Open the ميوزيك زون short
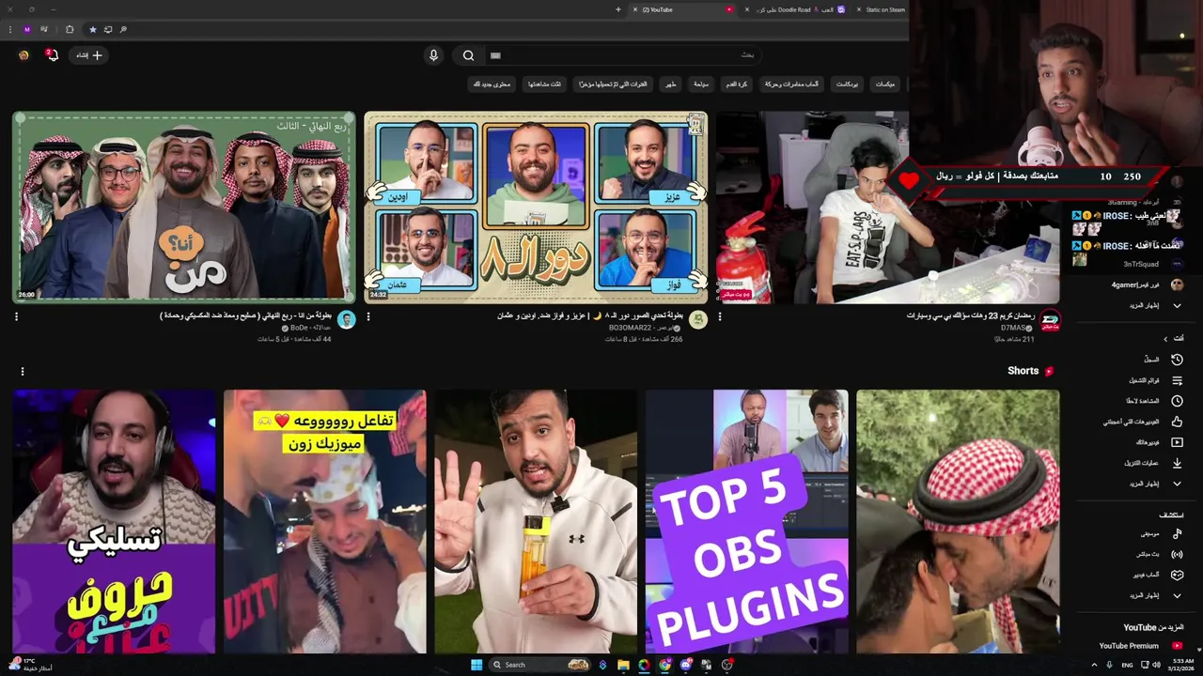Viewport: 1203px width, 676px height. coord(325,521)
